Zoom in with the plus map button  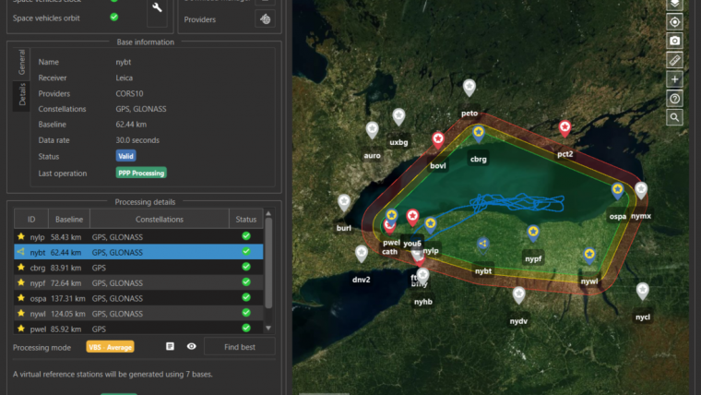click(x=674, y=79)
